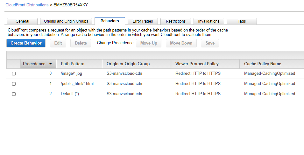Check the box for /image/*.jpg behavior

14,74
